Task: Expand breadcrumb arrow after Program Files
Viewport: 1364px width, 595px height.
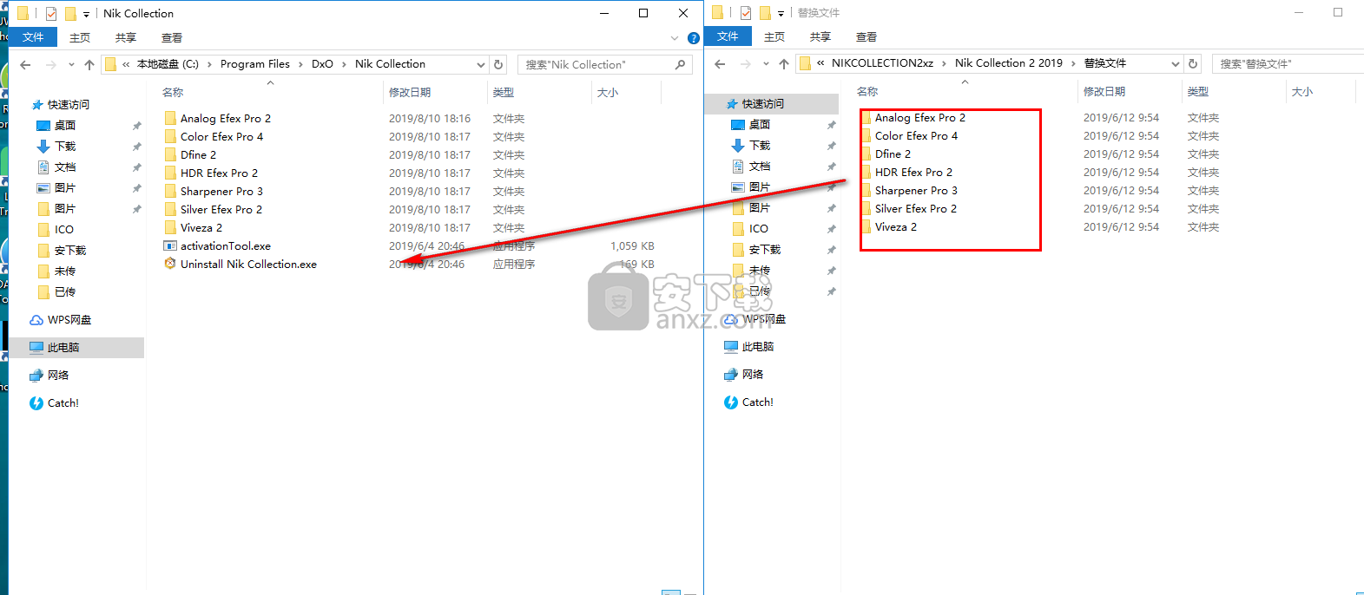Action: [x=300, y=64]
